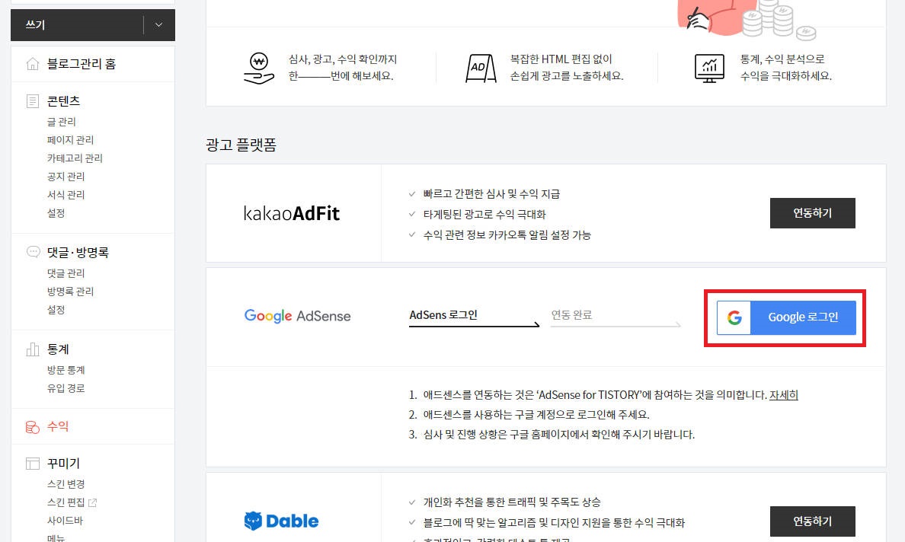Open the 콘텐츠 section heading
The width and height of the screenshot is (905, 542).
(63, 101)
